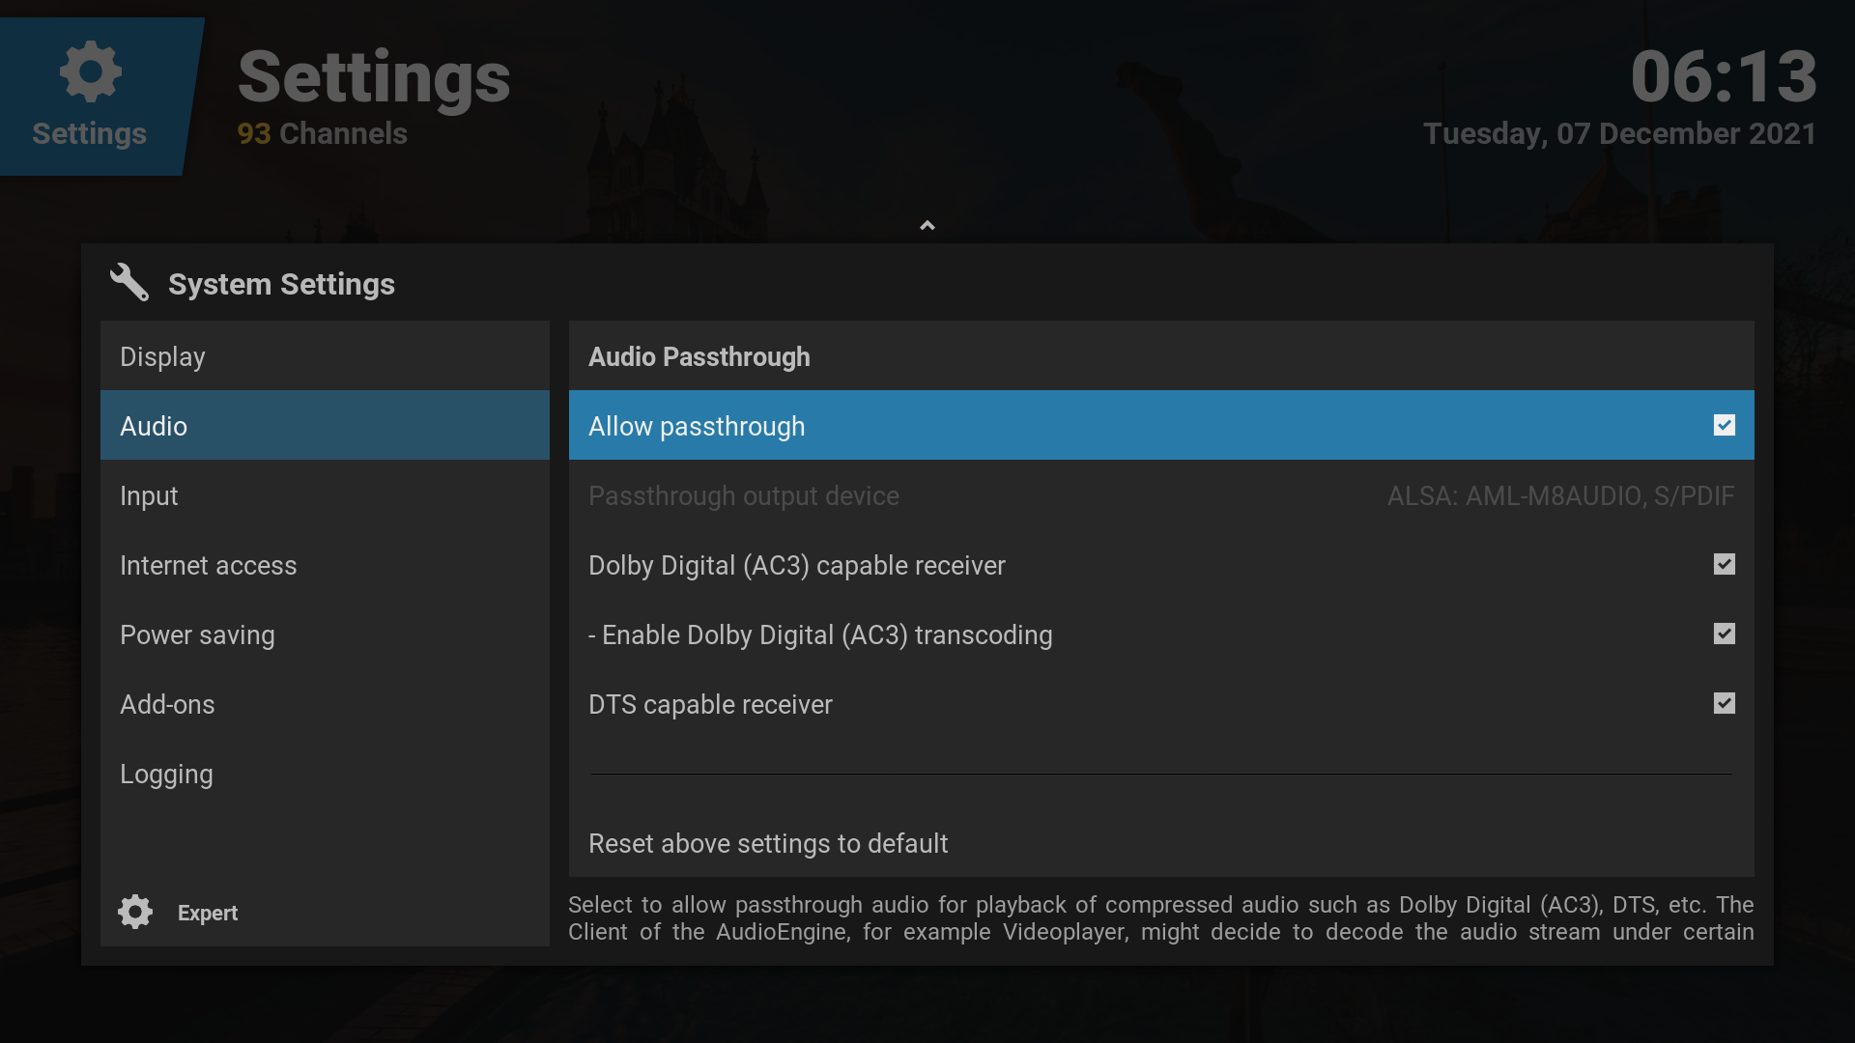Open Passthrough output device selector

(x=1160, y=496)
